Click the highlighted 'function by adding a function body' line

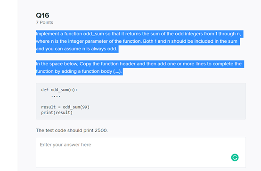pos(79,71)
